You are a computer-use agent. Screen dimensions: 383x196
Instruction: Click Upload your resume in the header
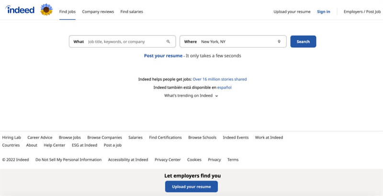point(292,11)
